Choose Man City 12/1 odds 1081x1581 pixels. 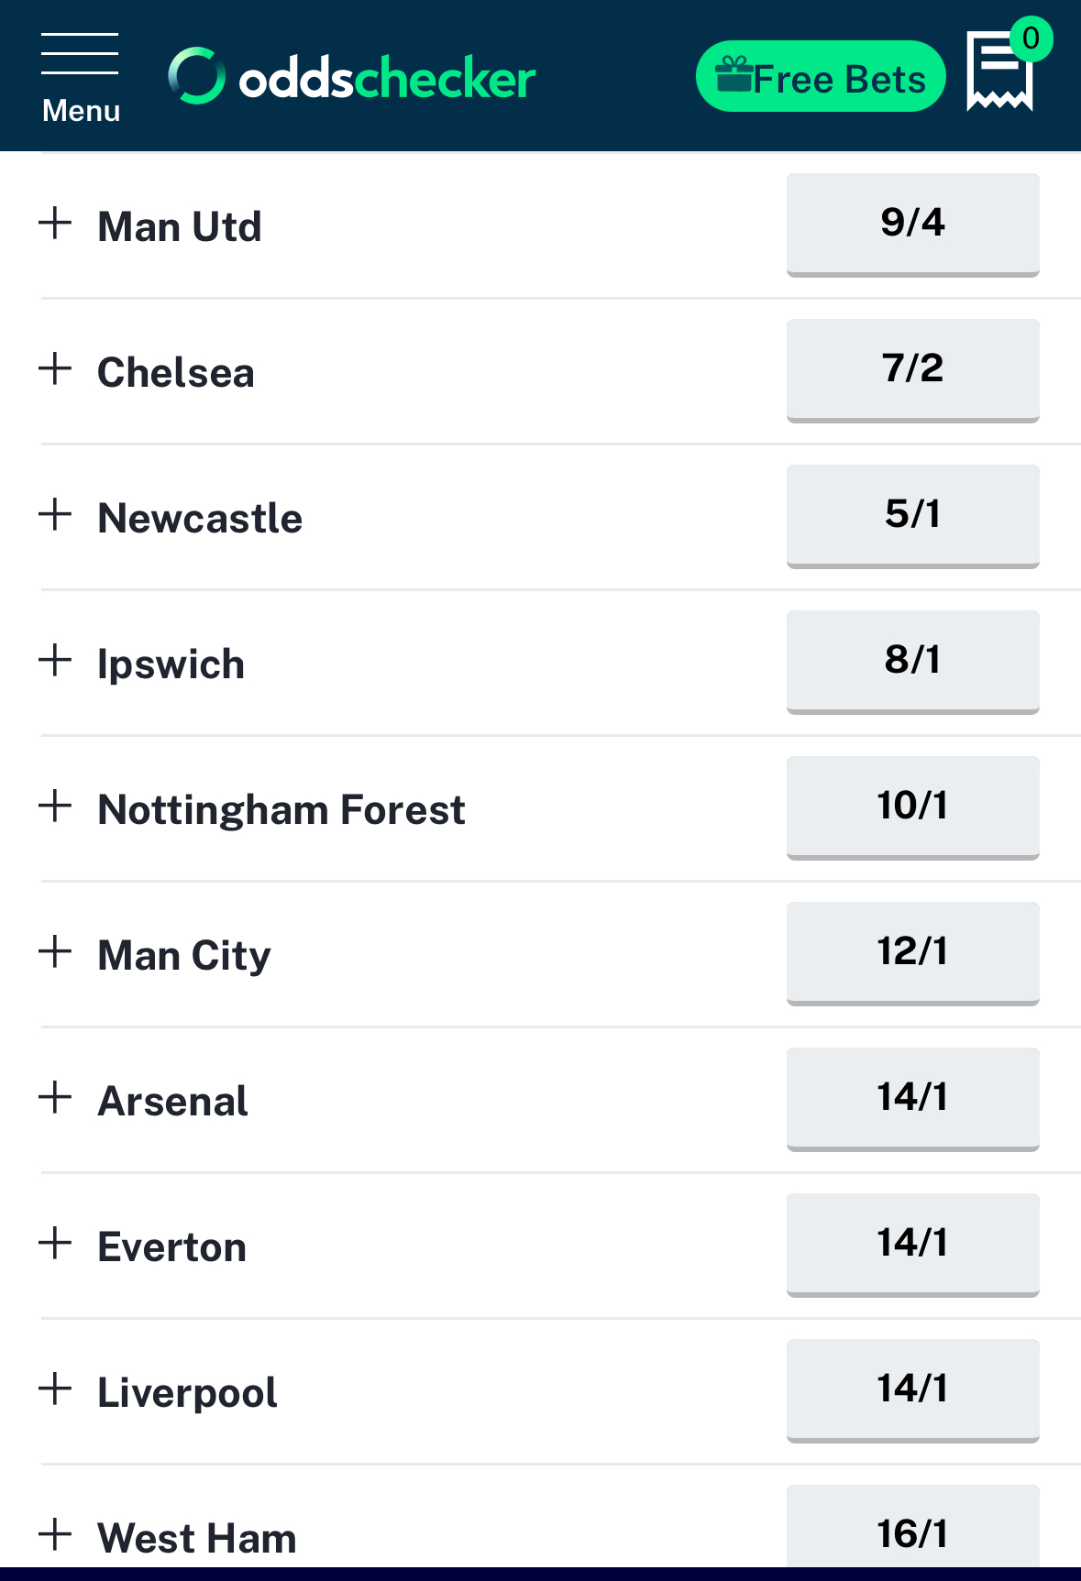912,952
